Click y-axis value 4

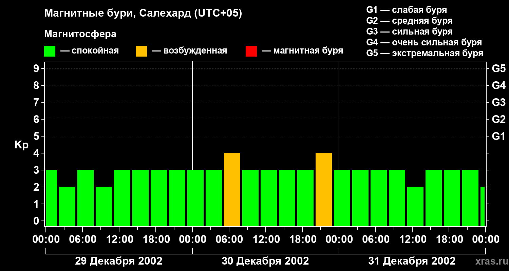pos(37,153)
